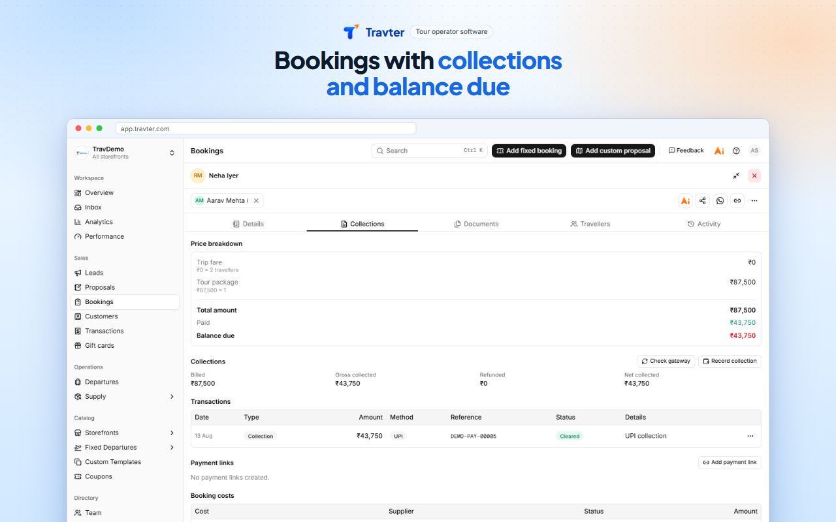
Task: Switch to the Activity tab
Action: pos(703,224)
